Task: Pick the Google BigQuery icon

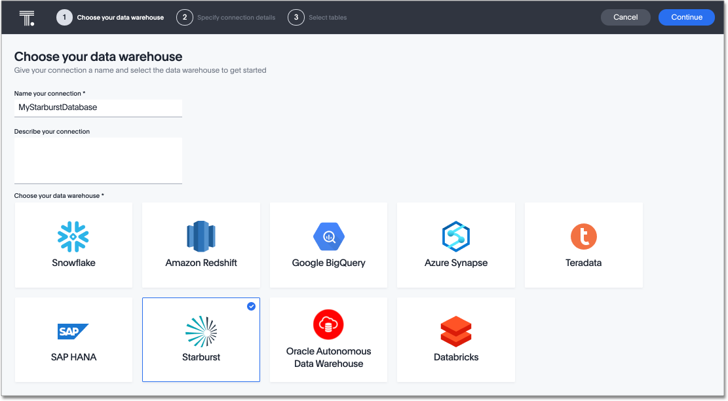Action: click(x=328, y=237)
